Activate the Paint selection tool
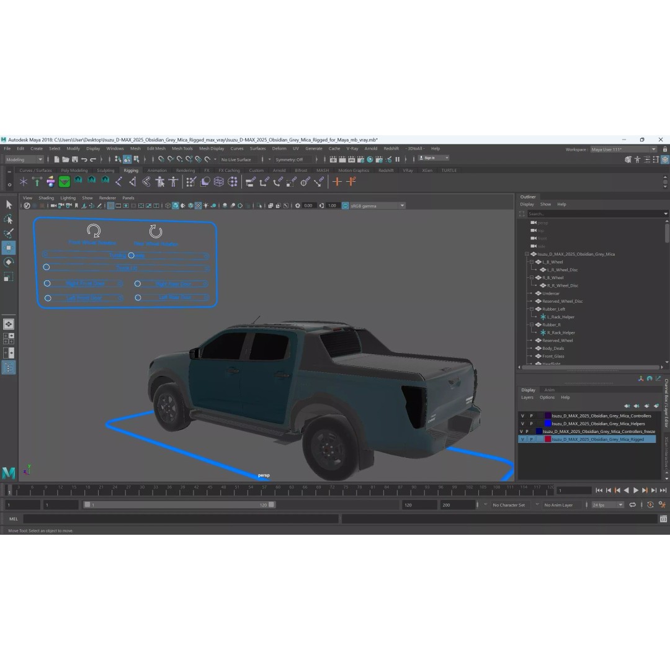The width and height of the screenshot is (670, 670). (x=9, y=233)
